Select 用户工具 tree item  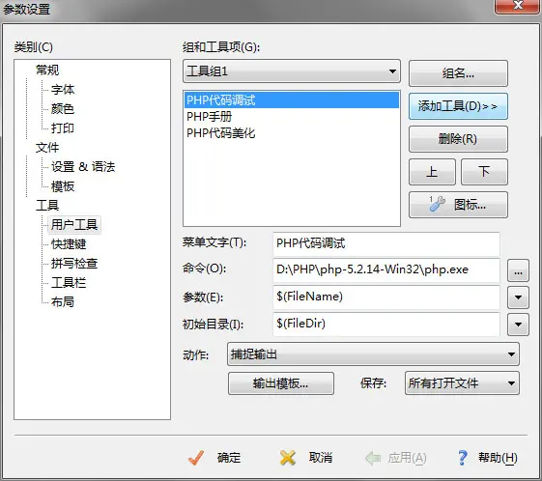pyautogui.click(x=74, y=225)
